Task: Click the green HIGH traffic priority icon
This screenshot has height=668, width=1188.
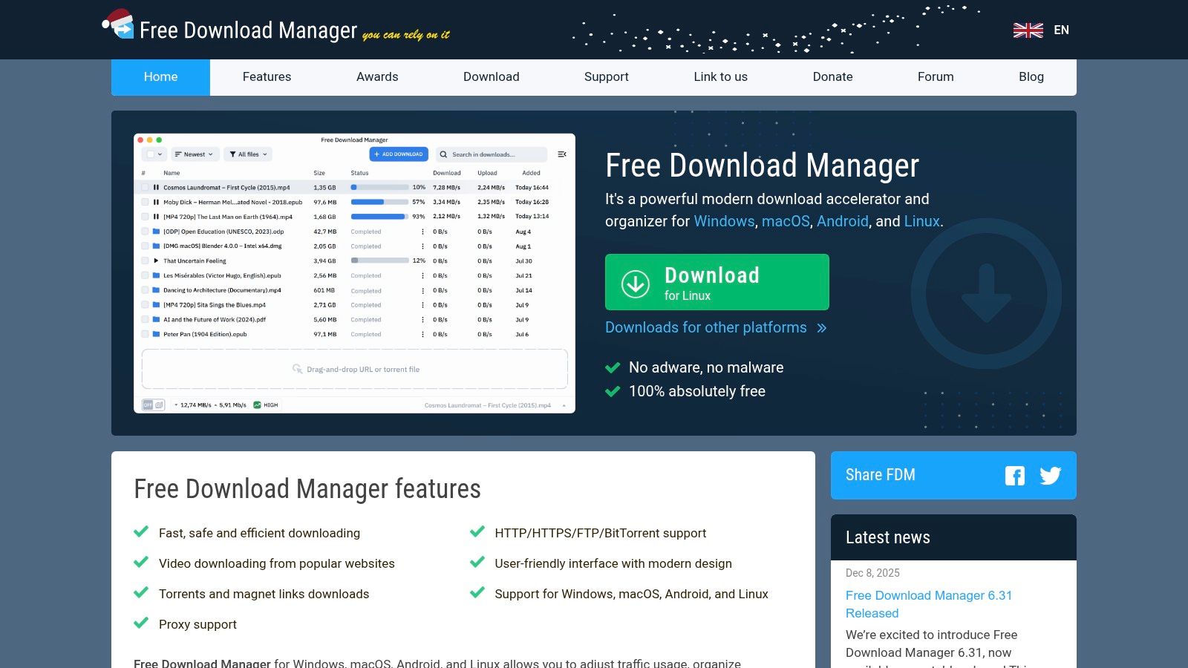Action: point(257,405)
